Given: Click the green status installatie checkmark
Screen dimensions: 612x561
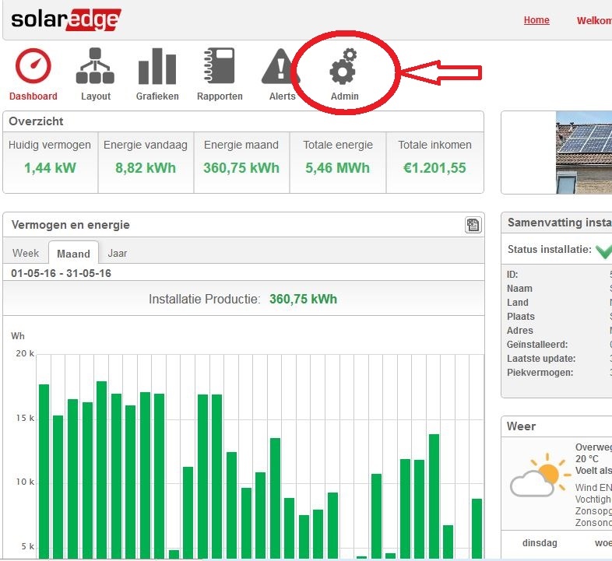Looking at the screenshot, I should 603,251.
